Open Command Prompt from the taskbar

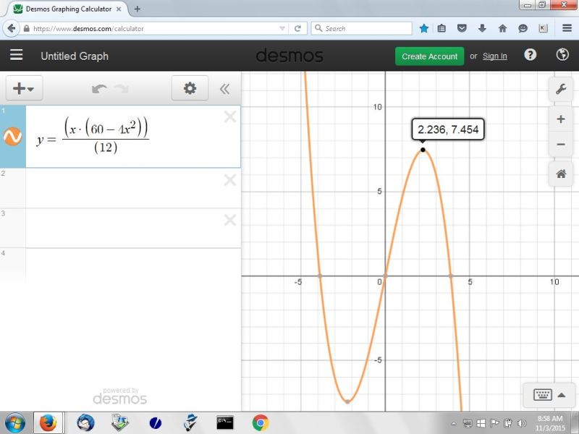coord(225,422)
